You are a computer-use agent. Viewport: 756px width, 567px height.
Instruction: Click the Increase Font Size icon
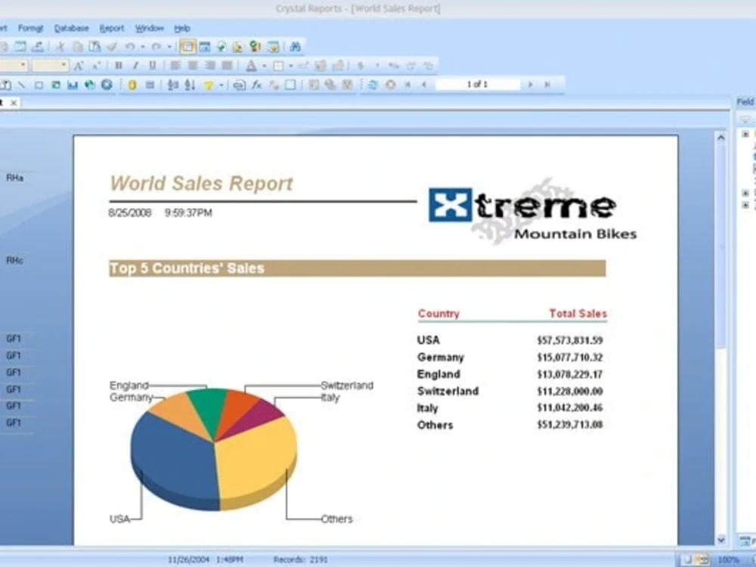click(79, 66)
